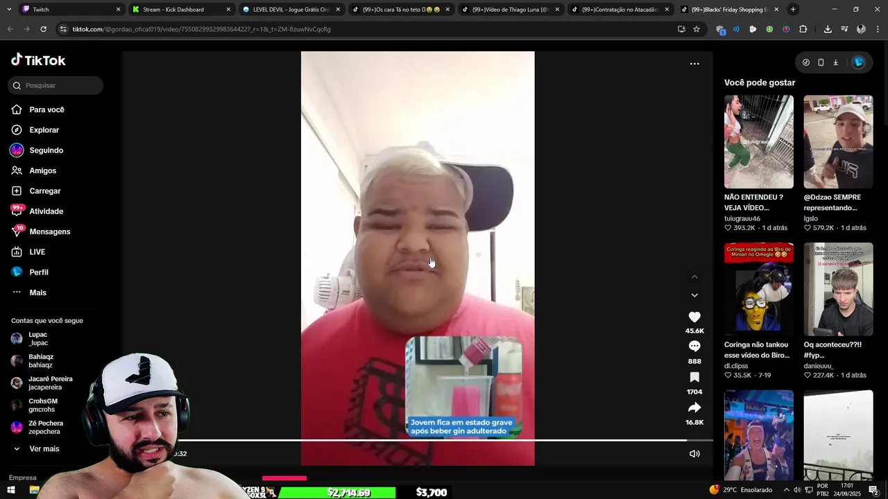Like the video with heart icon
The image size is (888, 499).
[694, 317]
